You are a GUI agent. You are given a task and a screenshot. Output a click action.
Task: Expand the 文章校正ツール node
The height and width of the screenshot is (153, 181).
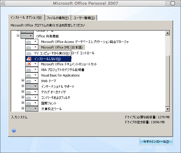click(23, 108)
